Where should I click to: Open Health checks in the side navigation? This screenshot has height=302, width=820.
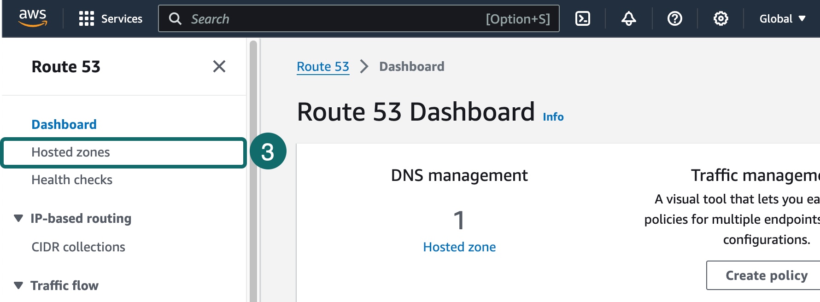tap(72, 180)
